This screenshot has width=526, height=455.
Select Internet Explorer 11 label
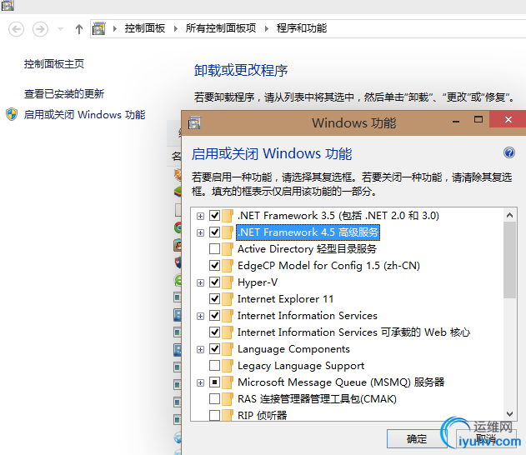pyautogui.click(x=285, y=299)
